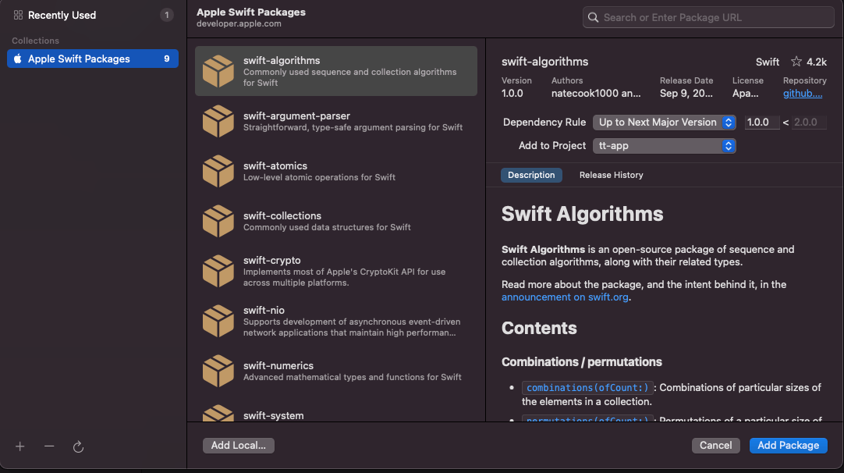Click the swift-atomics package box icon
The image size is (844, 473).
coord(218,171)
